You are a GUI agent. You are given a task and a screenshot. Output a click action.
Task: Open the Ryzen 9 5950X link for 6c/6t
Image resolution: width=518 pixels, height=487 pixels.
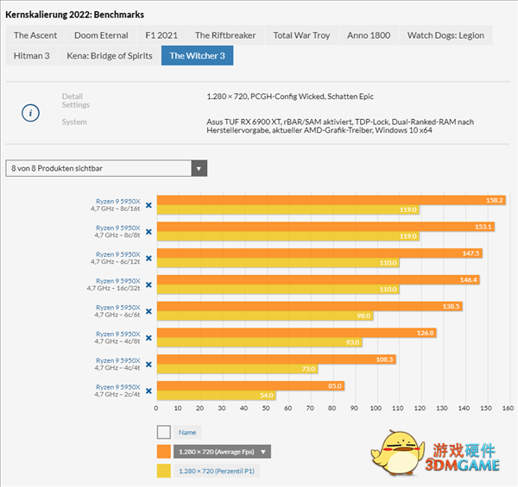click(118, 308)
